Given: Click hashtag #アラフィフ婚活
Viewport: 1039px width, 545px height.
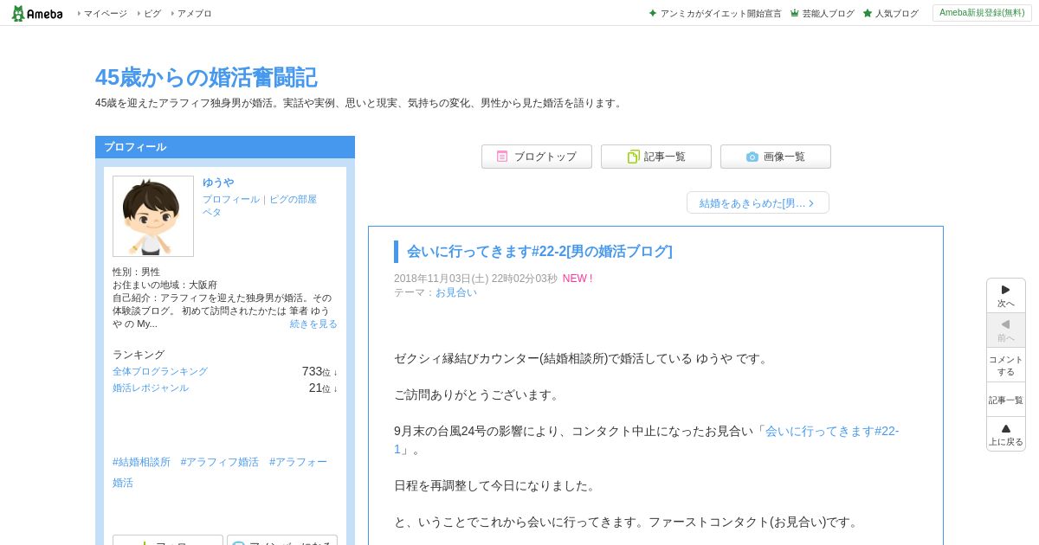Looking at the screenshot, I should point(220,462).
